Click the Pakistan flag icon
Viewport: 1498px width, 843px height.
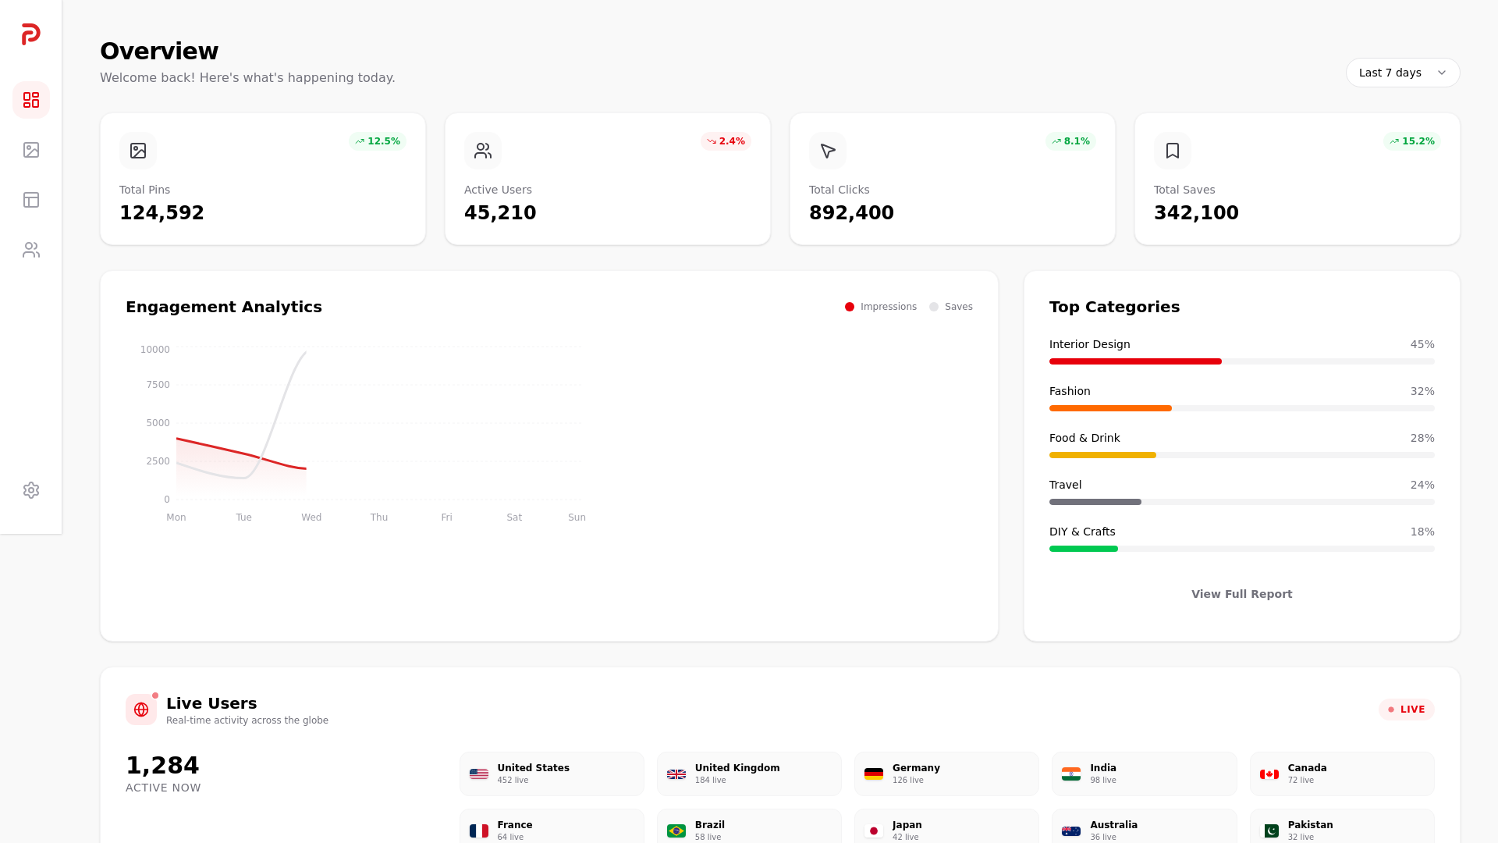click(x=1269, y=831)
